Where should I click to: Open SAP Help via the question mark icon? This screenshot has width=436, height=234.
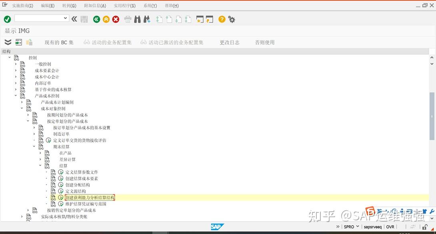(x=221, y=19)
